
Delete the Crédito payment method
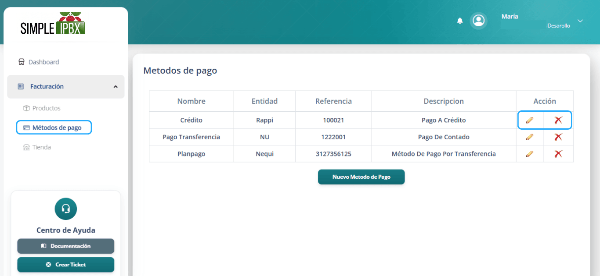[x=558, y=120]
